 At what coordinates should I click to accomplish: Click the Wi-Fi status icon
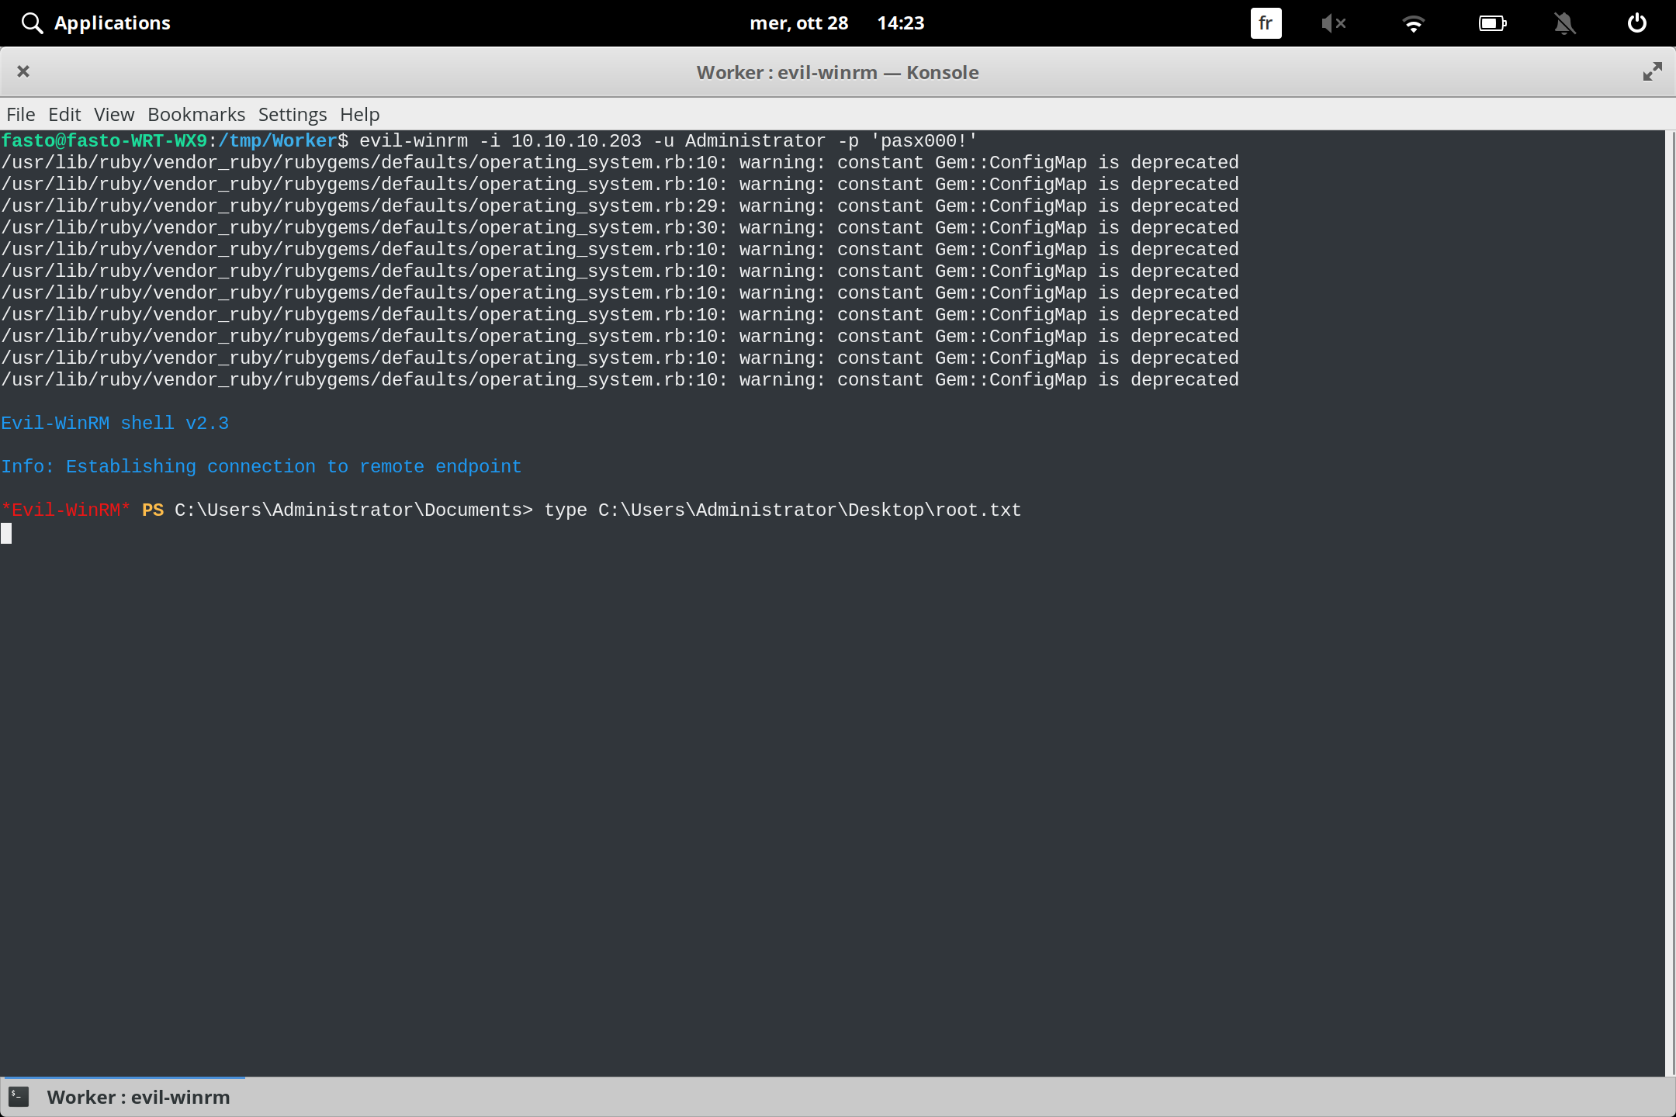[1414, 22]
